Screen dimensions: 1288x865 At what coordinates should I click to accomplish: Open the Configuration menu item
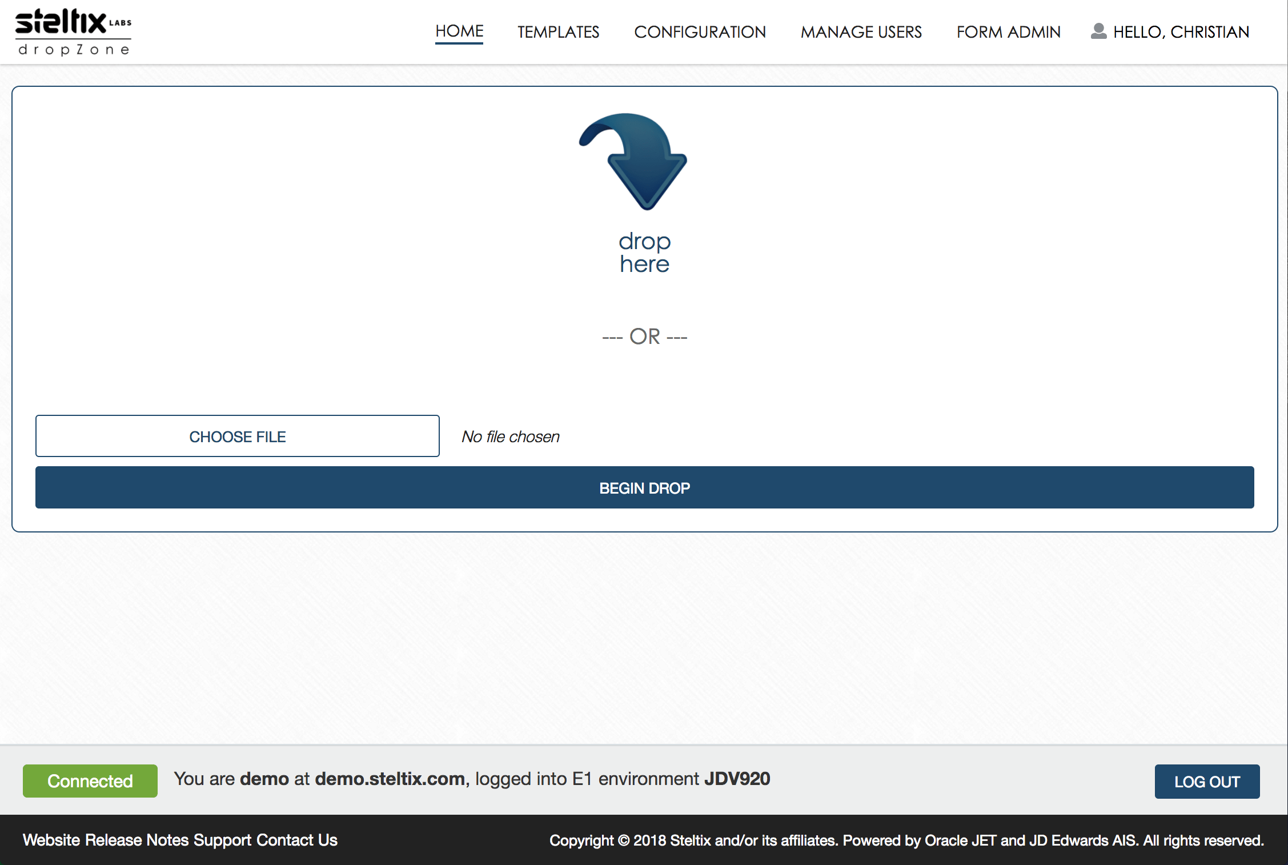[700, 32]
